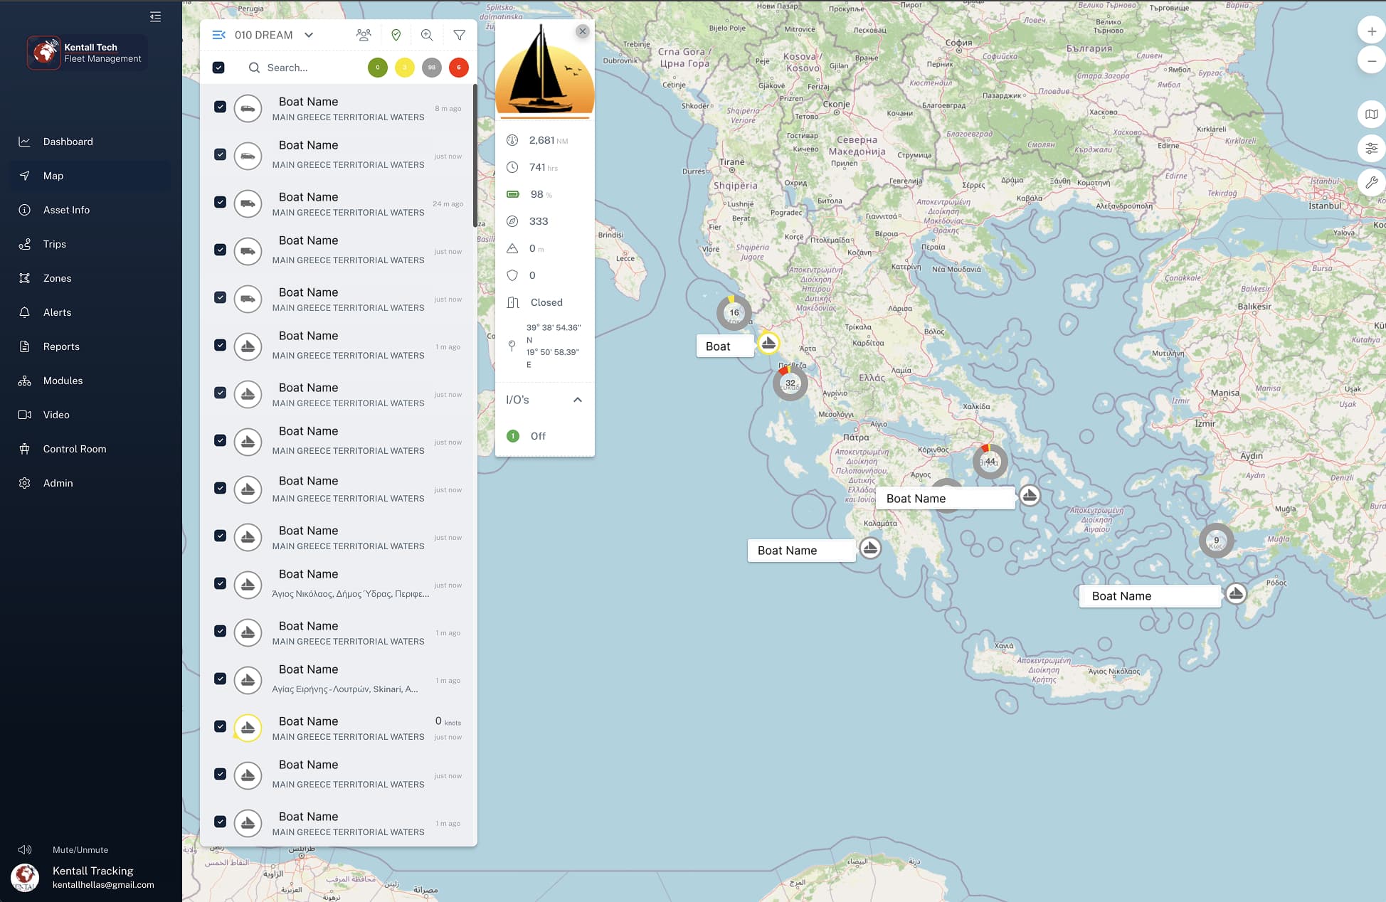The width and height of the screenshot is (1386, 902).
Task: Uncheck the boat updated 24 m ago
Action: pyautogui.click(x=221, y=202)
